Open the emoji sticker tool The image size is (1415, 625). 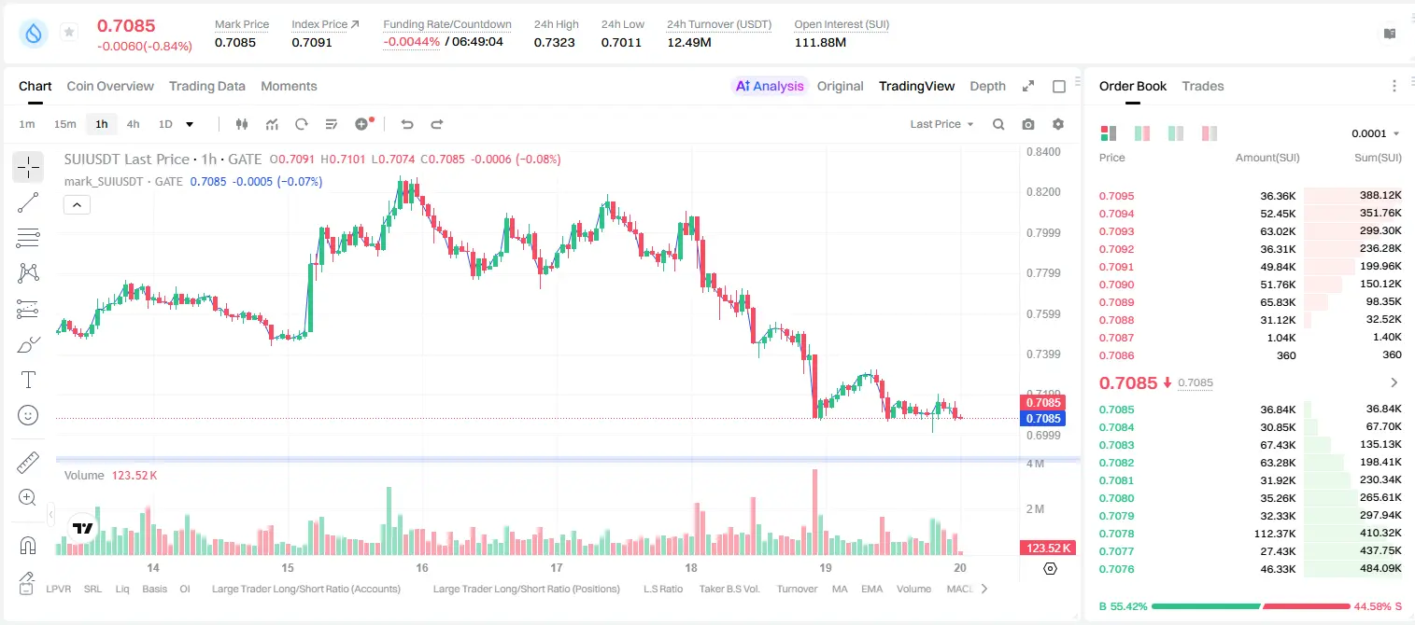pos(28,415)
